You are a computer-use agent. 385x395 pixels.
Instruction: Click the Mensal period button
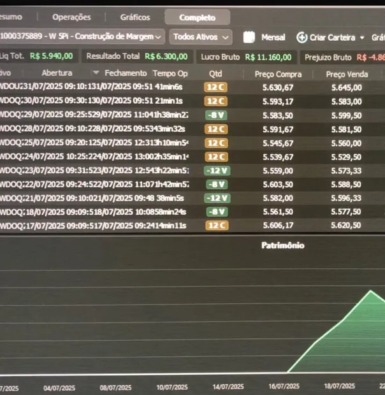click(273, 38)
